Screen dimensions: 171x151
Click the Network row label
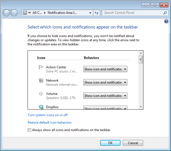[52, 80]
